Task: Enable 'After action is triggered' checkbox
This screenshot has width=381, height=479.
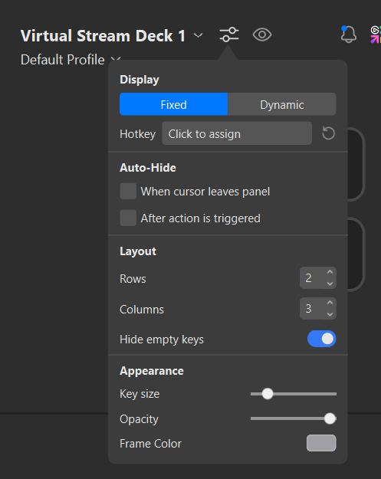Action: (128, 218)
